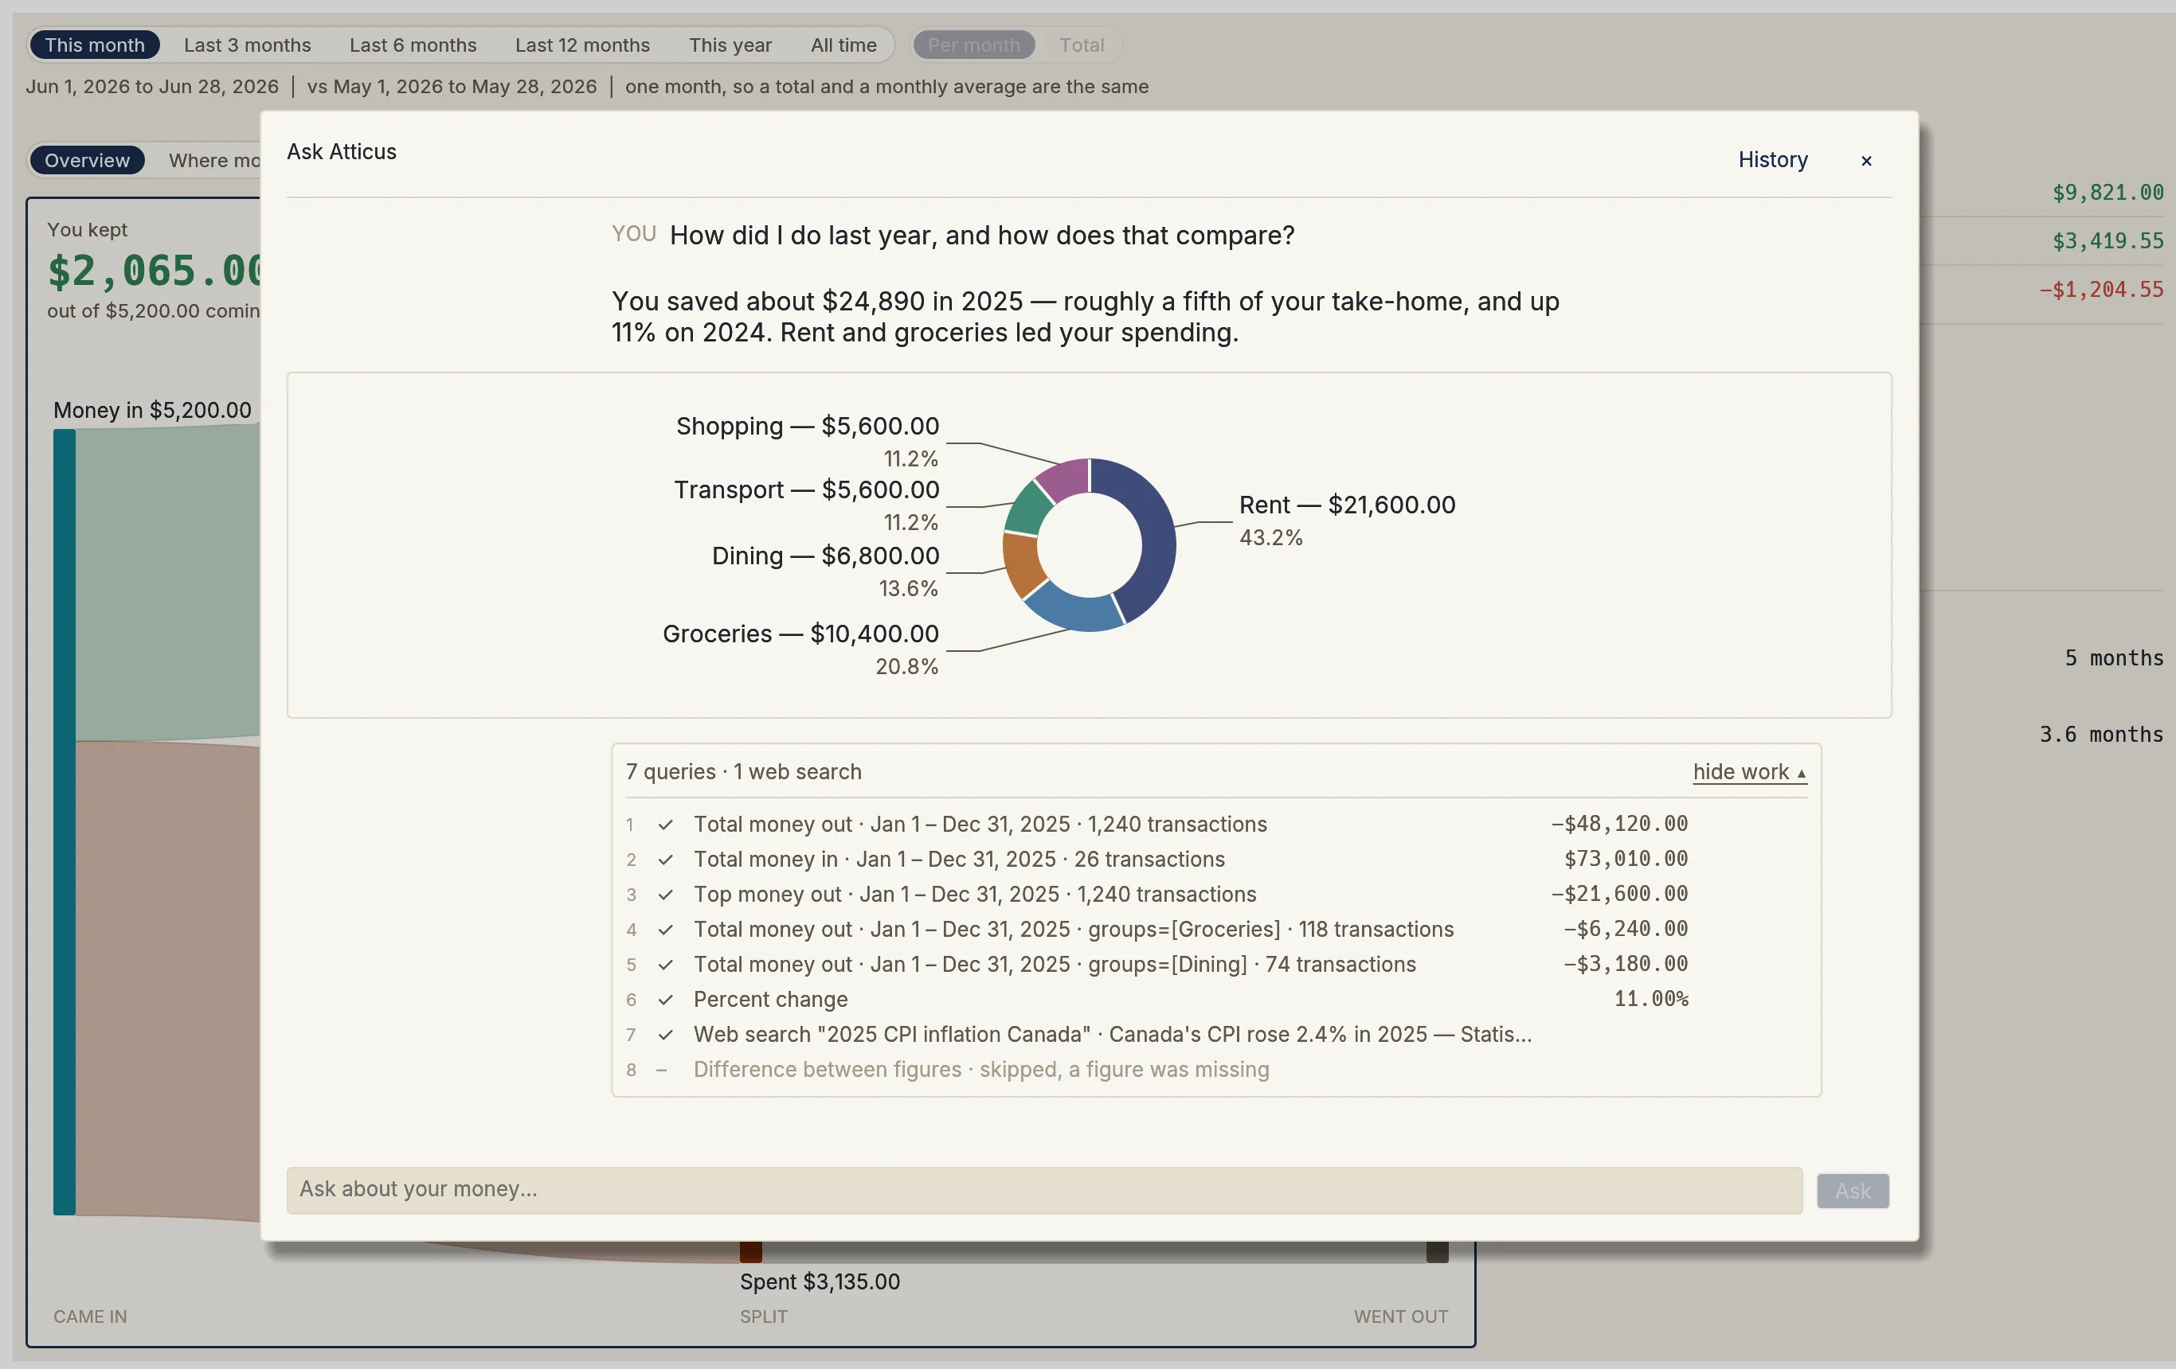Click the teal Money in bar in background
This screenshot has height=1369, width=2176.
click(65, 821)
